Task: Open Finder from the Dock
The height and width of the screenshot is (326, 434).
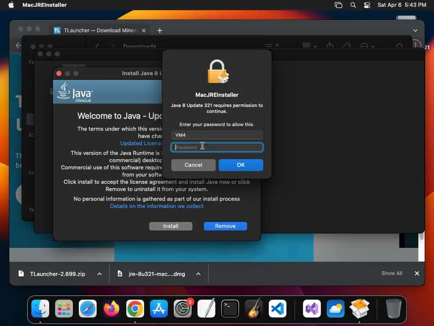Action: (40, 309)
